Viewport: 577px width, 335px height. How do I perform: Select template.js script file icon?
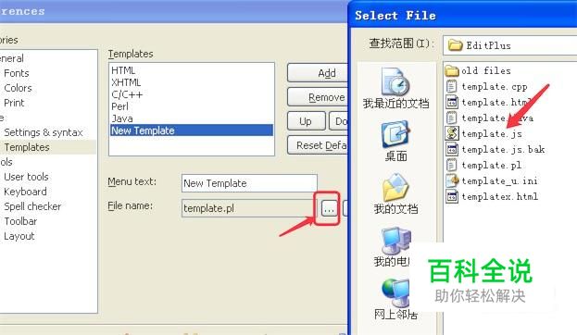tap(452, 133)
